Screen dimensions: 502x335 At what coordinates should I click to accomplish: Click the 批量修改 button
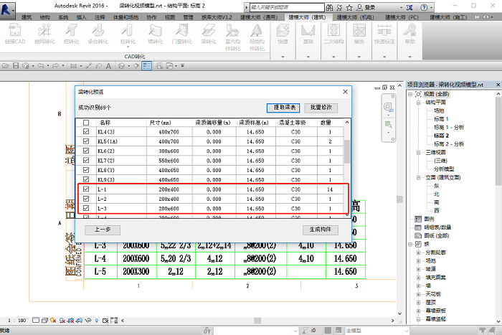click(321, 108)
